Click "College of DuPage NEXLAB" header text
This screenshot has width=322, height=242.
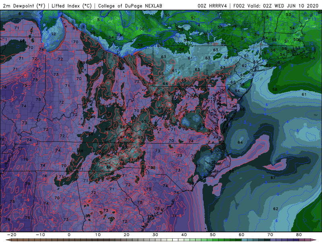coord(130,6)
